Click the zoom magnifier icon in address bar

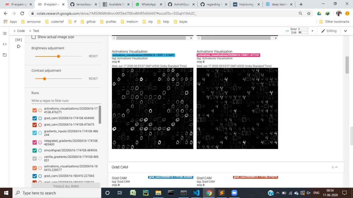click(301, 13)
